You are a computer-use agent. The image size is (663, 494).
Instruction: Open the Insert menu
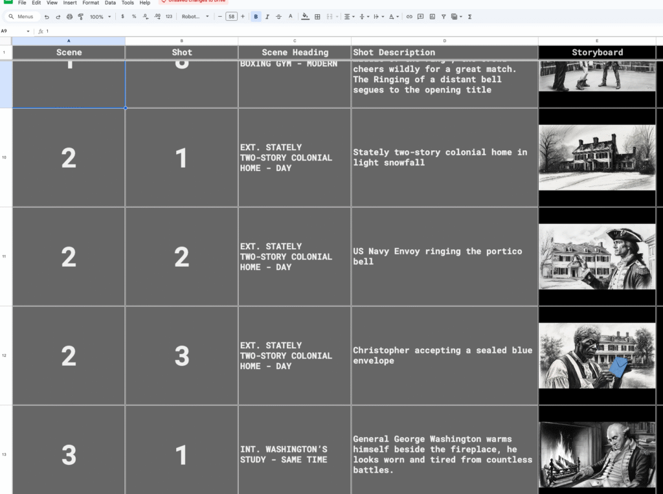(70, 3)
